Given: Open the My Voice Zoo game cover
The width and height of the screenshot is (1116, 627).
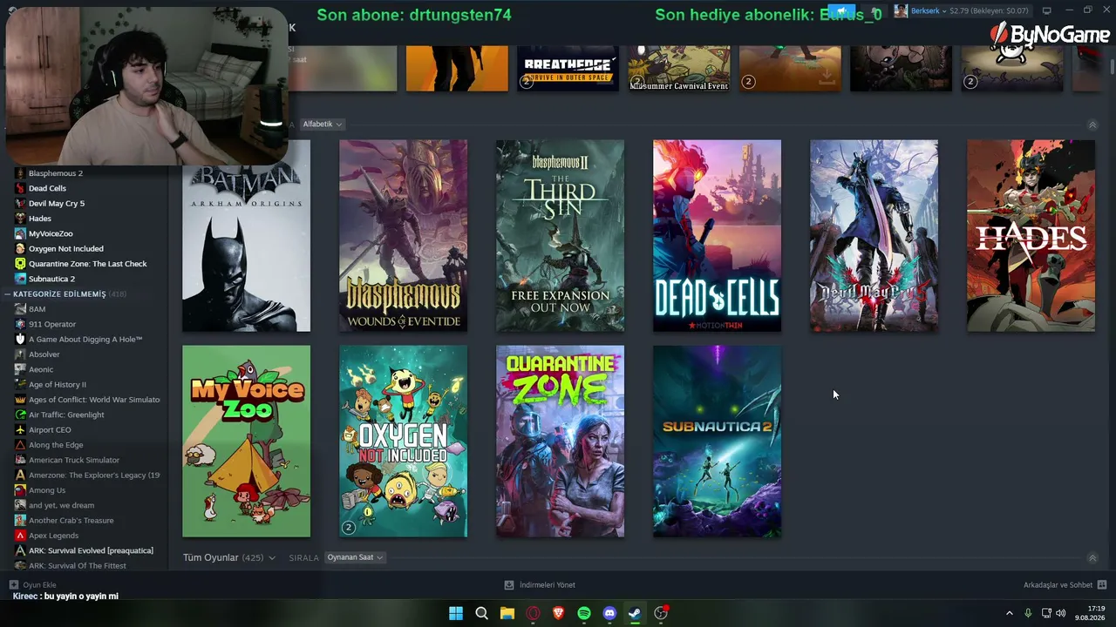Looking at the screenshot, I should tap(246, 442).
